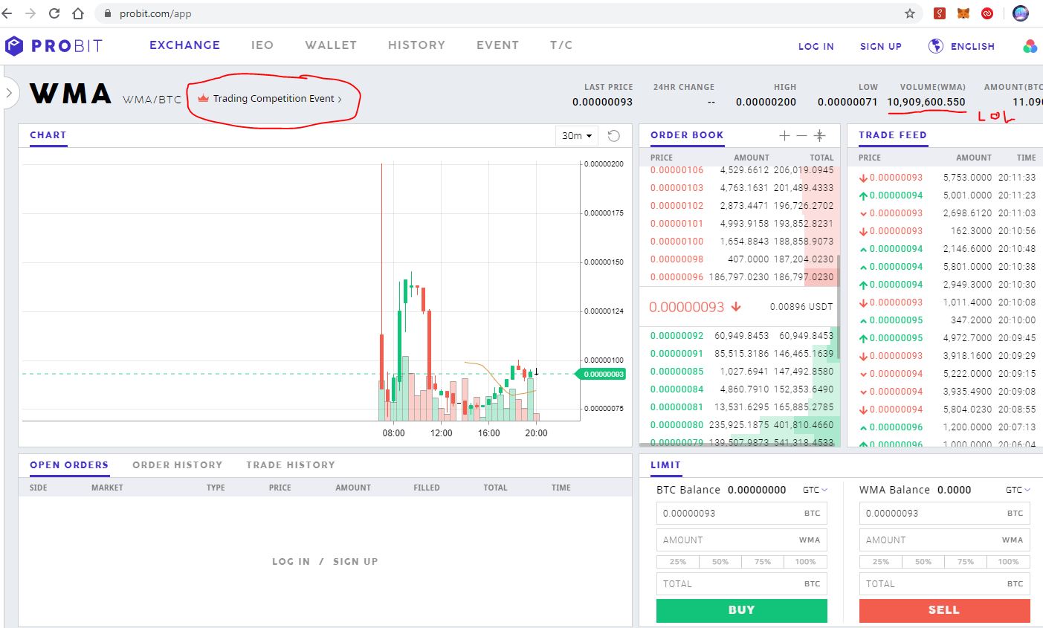Select the CHART tab
1043x628 pixels.
coord(48,135)
